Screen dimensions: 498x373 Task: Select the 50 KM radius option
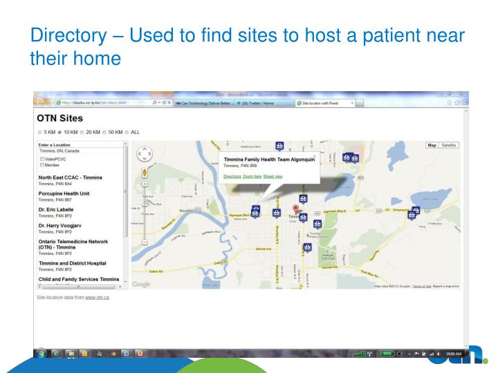pyautogui.click(x=104, y=133)
